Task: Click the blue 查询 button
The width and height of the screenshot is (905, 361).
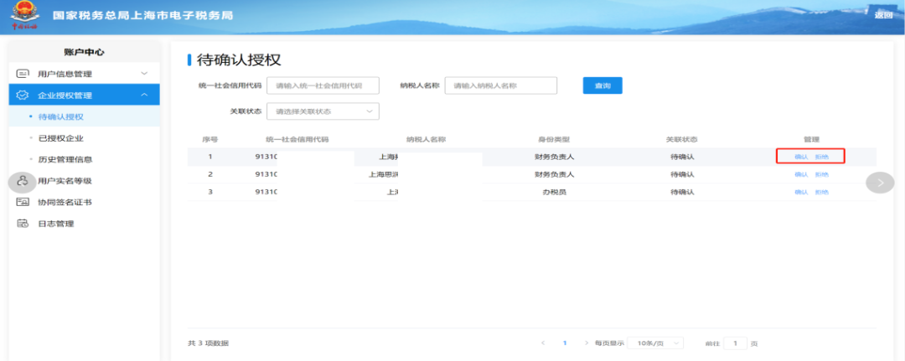Action: 602,85
